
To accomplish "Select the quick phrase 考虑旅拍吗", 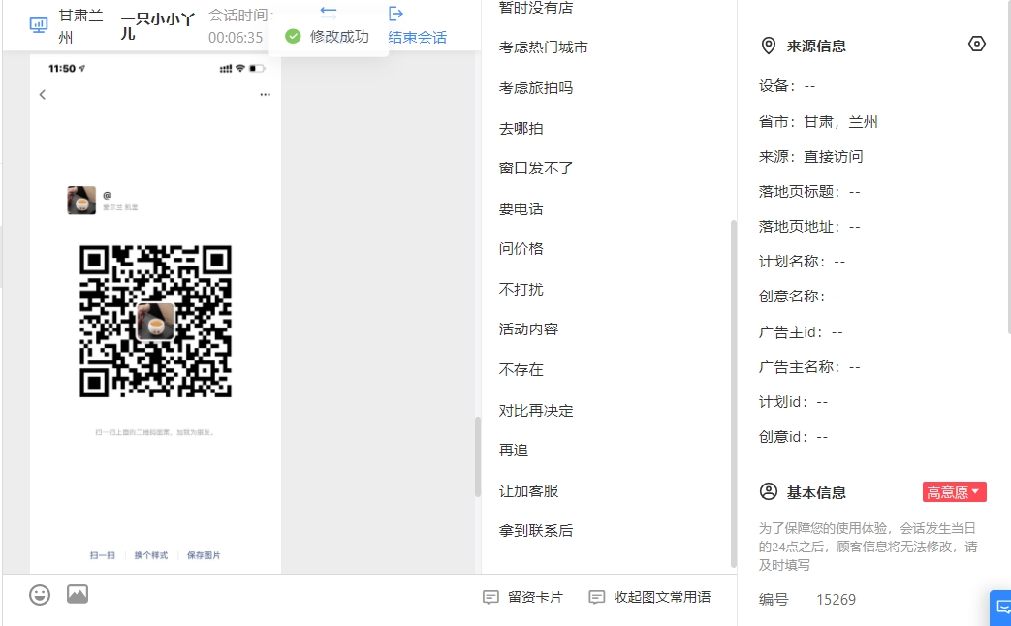I will [536, 87].
